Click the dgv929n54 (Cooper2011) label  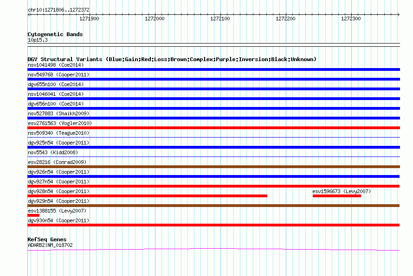[58, 201]
